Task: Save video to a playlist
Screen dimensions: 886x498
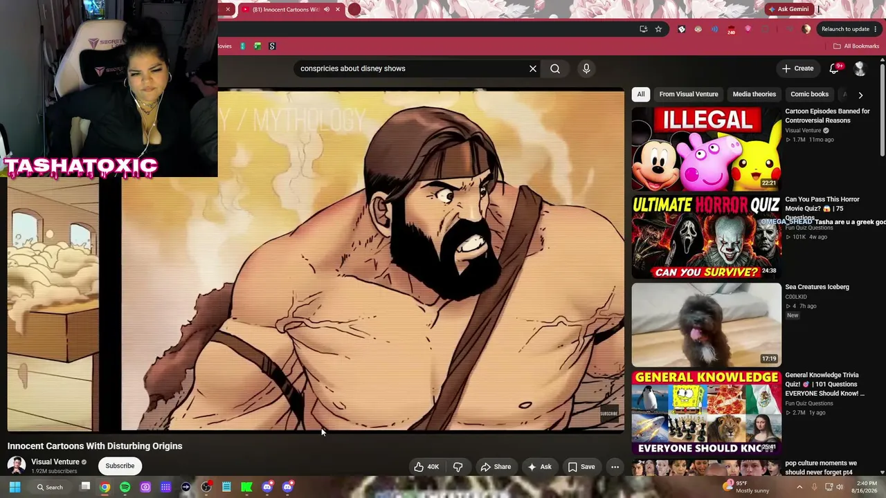Action: (581, 467)
